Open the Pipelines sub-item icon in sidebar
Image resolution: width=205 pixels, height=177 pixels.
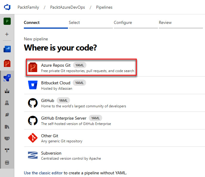point(7,91)
